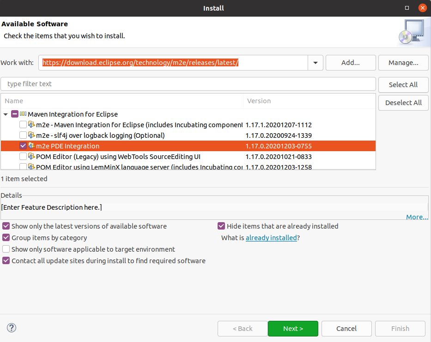Open the More... details link

tap(417, 217)
